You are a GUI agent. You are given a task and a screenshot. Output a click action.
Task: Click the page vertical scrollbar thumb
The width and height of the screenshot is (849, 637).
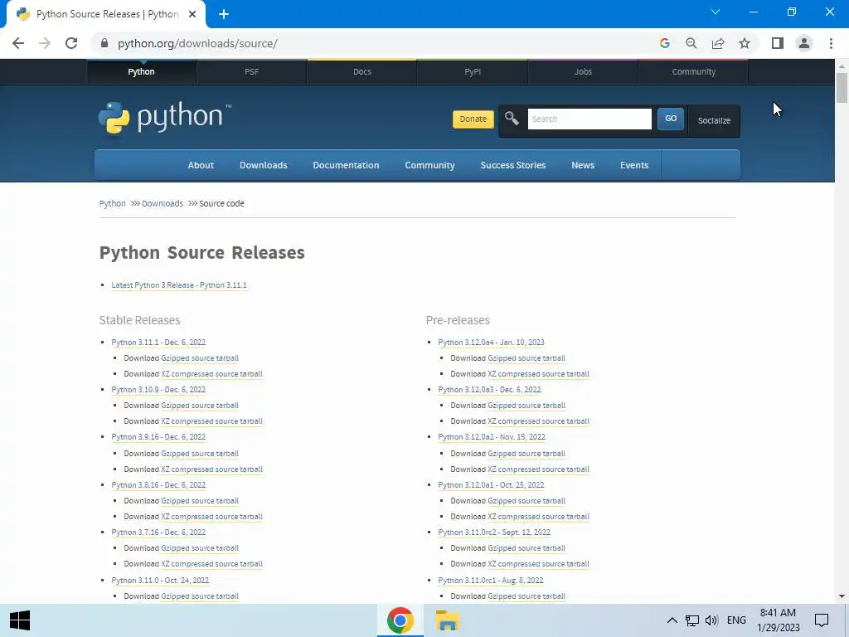842,87
